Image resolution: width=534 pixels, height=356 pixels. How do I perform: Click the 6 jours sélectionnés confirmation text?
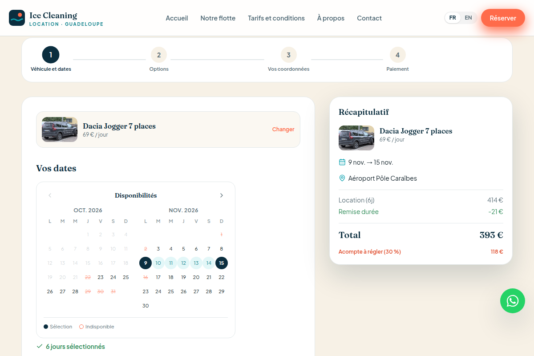tap(75, 346)
